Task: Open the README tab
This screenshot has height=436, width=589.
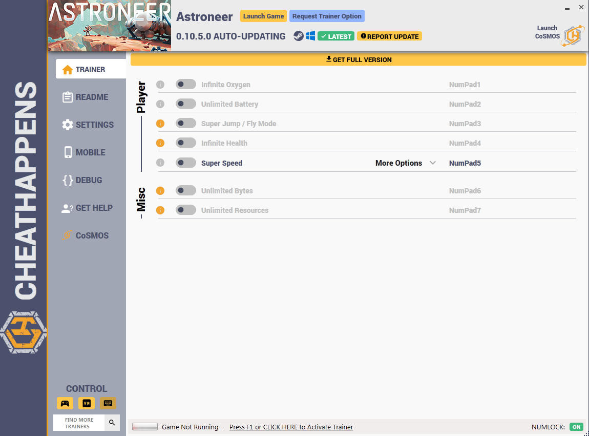Action: [85, 97]
